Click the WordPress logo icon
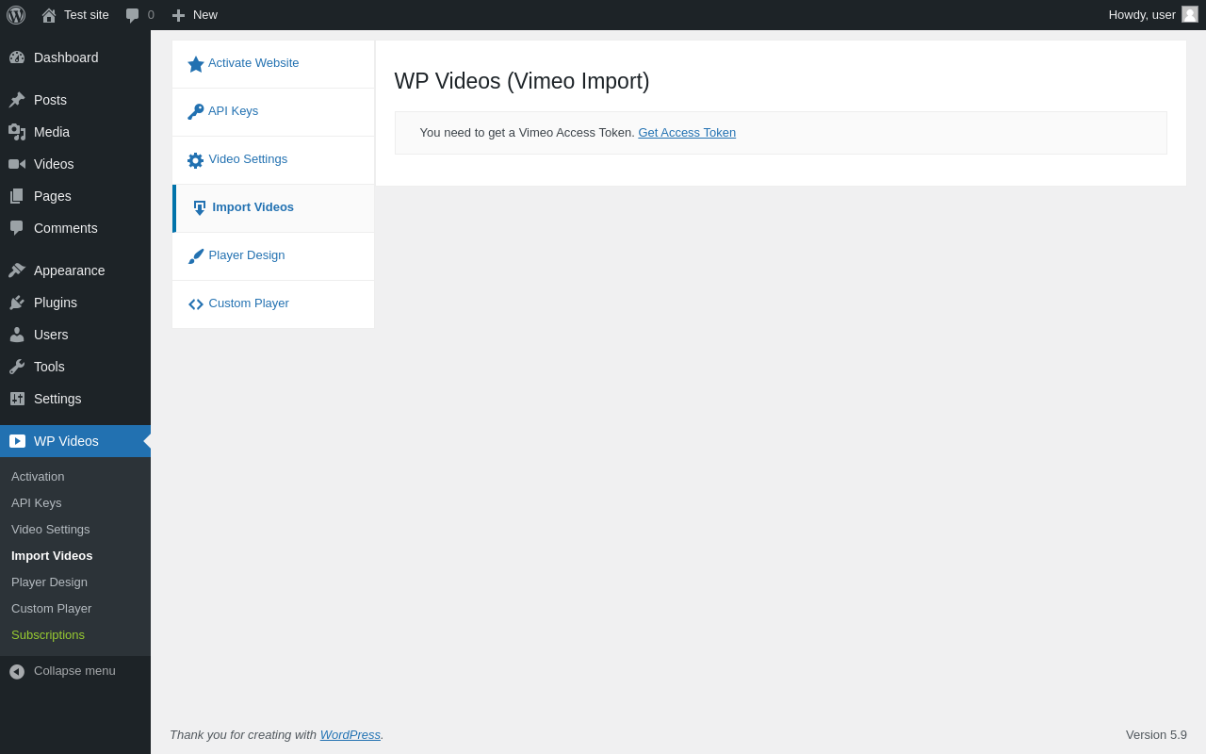This screenshot has height=754, width=1206. [x=16, y=15]
